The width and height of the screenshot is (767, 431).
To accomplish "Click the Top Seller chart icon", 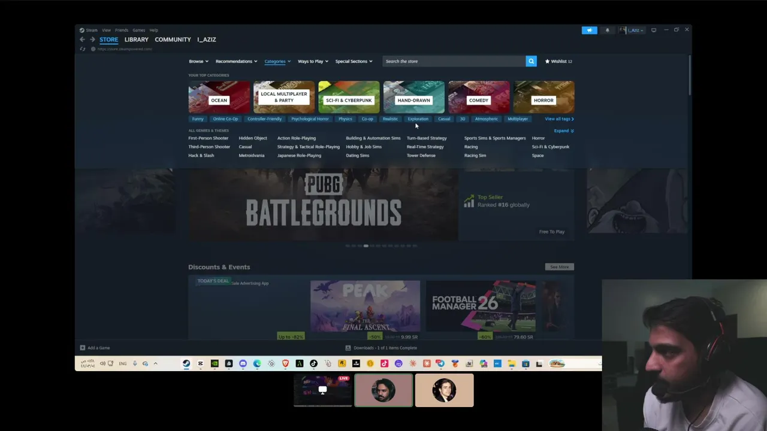I will coord(469,202).
